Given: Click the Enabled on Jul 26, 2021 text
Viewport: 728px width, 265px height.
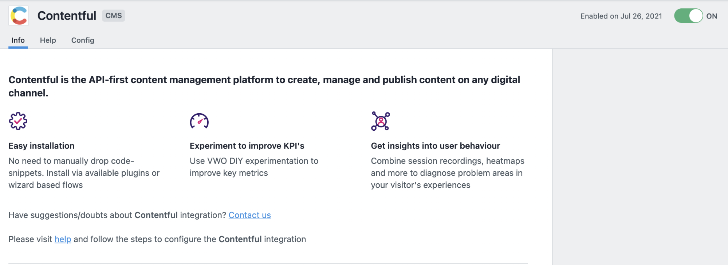Looking at the screenshot, I should pyautogui.click(x=621, y=16).
